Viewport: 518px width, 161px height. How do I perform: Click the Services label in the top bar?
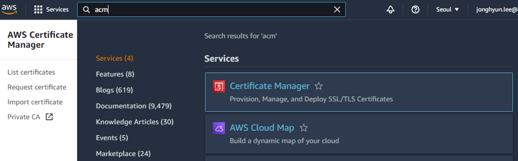point(57,10)
